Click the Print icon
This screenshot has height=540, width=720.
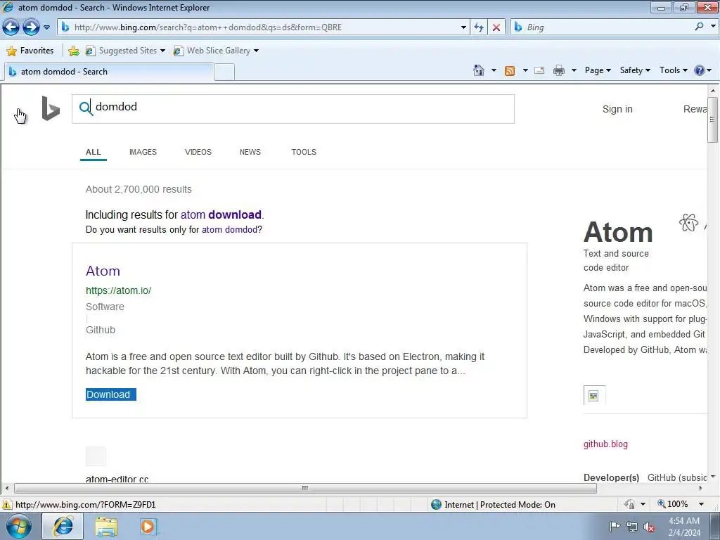(559, 70)
